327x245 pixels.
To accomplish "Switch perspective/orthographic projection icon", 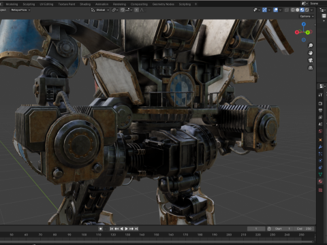I will [311, 68].
